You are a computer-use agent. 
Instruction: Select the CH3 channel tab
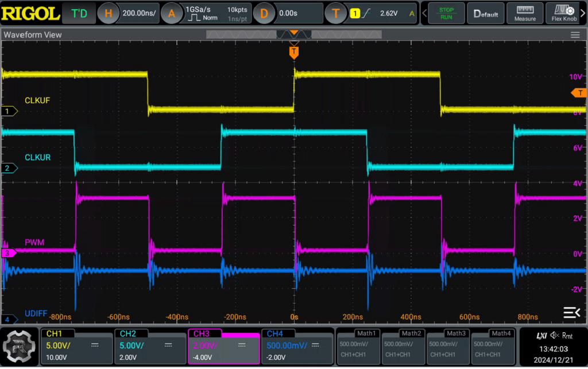(224, 347)
